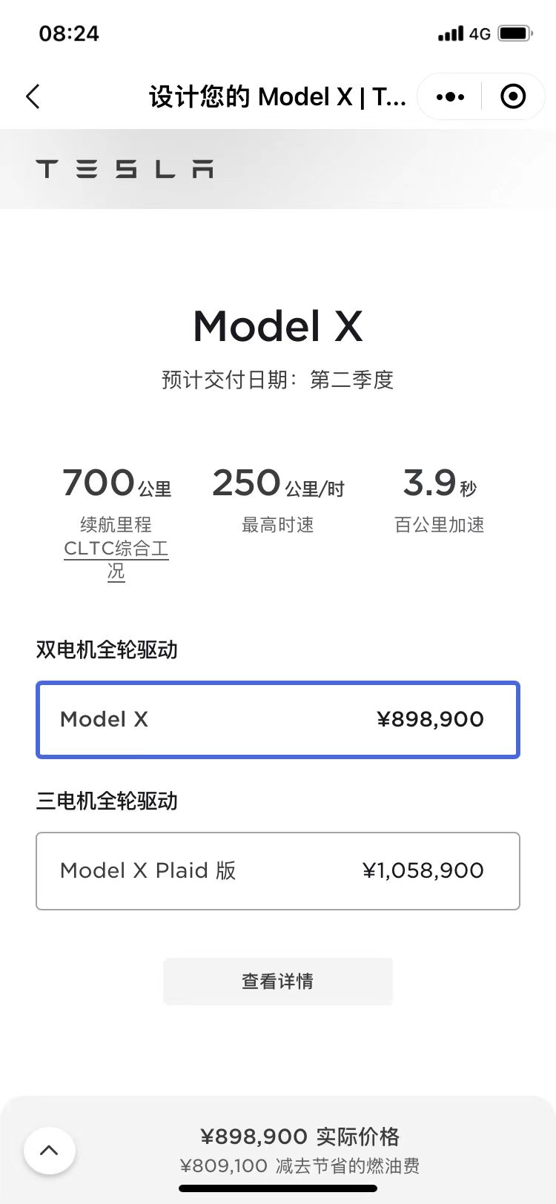Expand price summary with up chevron
The width and height of the screenshot is (556, 1204).
[49, 1151]
